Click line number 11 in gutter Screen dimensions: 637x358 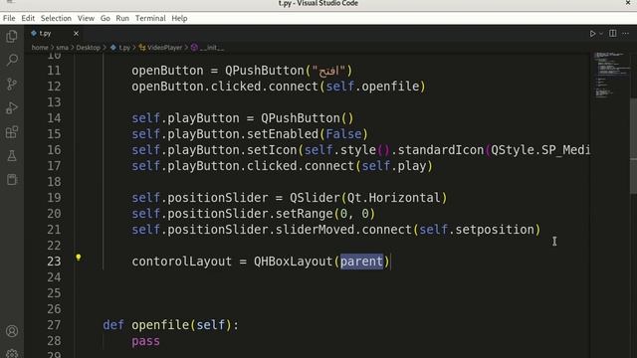54,71
